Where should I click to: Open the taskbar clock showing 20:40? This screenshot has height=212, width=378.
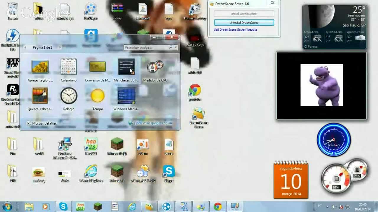363,207
